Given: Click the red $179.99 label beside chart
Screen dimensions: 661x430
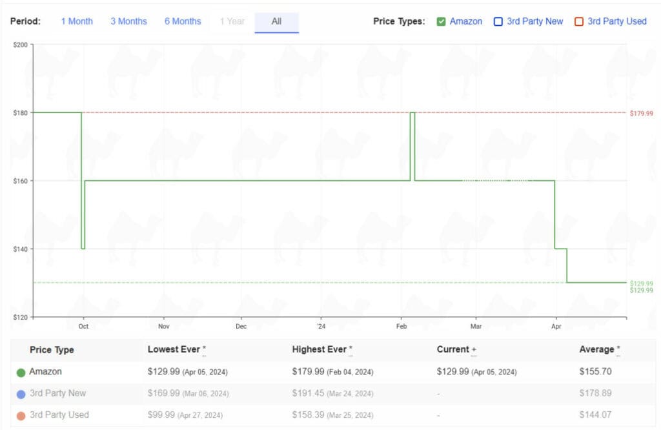Looking at the screenshot, I should (641, 114).
